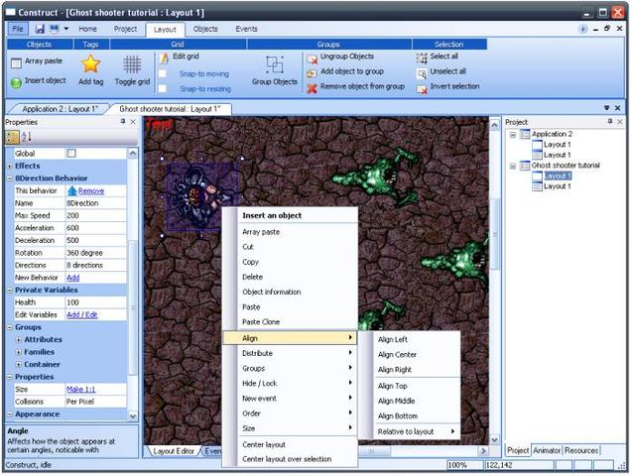Collapse the 8Direction Behavior section
632x476 pixels.
coord(10,178)
